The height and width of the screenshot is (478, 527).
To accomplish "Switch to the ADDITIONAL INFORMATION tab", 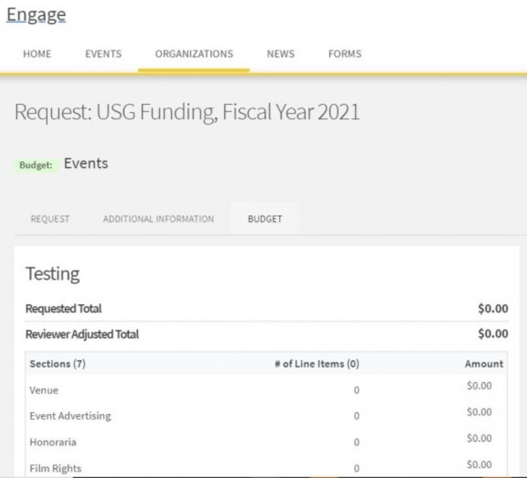I will (x=158, y=219).
